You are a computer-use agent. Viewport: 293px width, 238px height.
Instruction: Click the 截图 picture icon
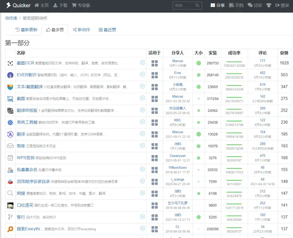[10, 98]
